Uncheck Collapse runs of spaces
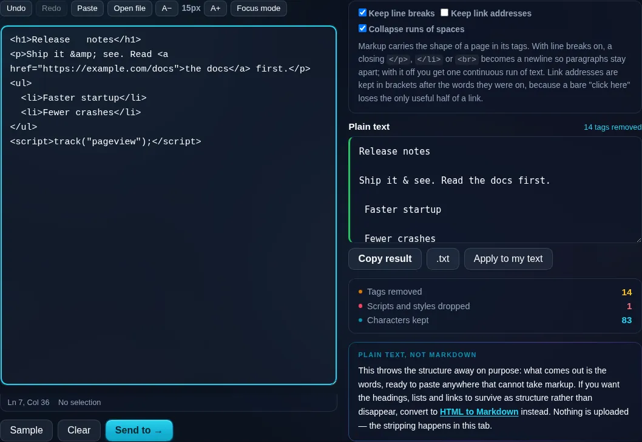 pos(362,28)
